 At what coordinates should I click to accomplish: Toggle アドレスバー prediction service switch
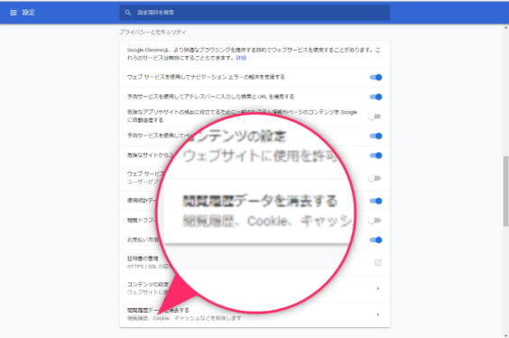(375, 97)
